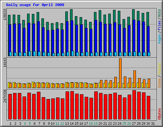
Task: Select the red KBytes bar for day 27
Action: pyautogui.click(x=134, y=105)
